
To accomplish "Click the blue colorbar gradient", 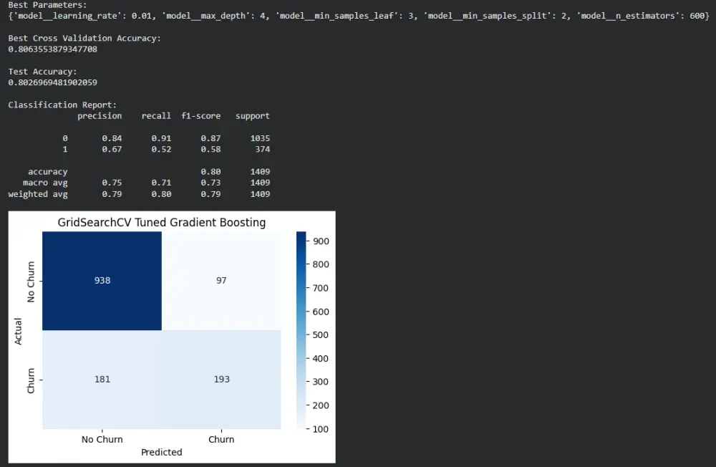I will [x=301, y=330].
